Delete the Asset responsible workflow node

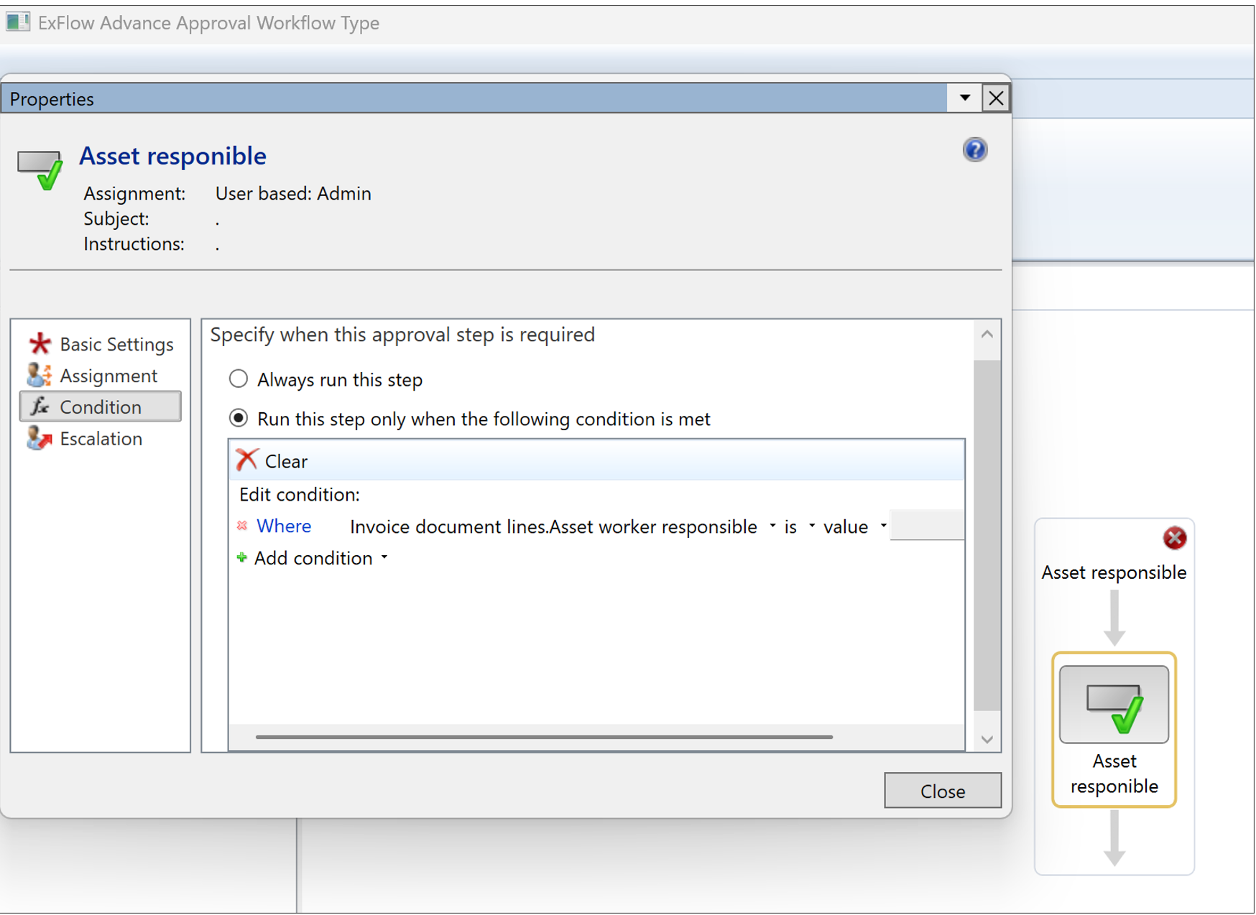[1175, 538]
